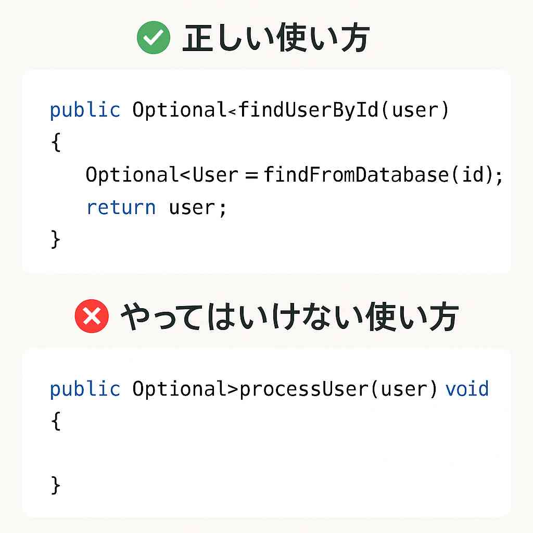Click the blue "void" keyword
The image size is (533, 533).
pyautogui.click(x=467, y=389)
